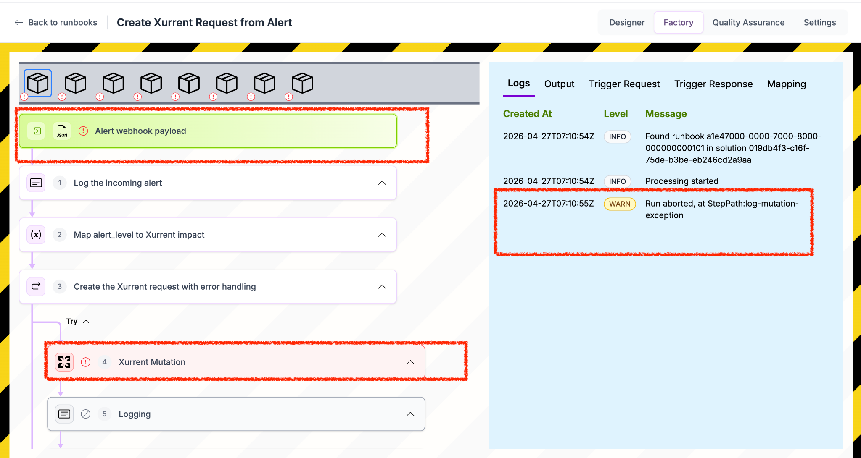Switch to the Designer view
861x458 pixels.
click(x=626, y=22)
